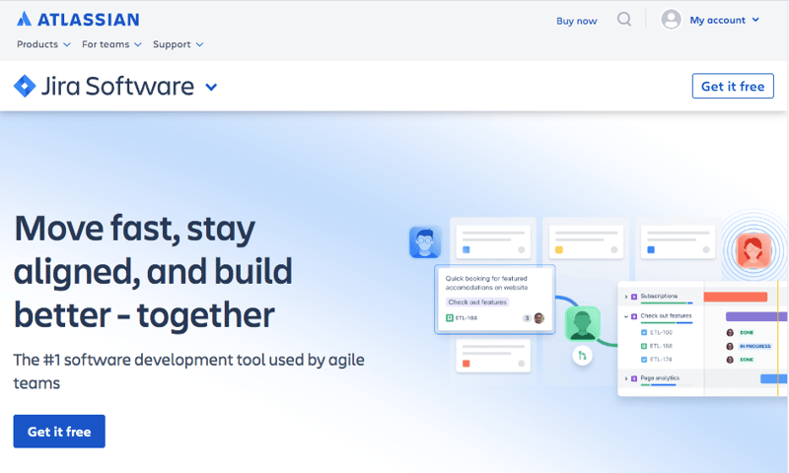Click the account avatar icon
Viewport: 789px width, 473px height.
[671, 20]
